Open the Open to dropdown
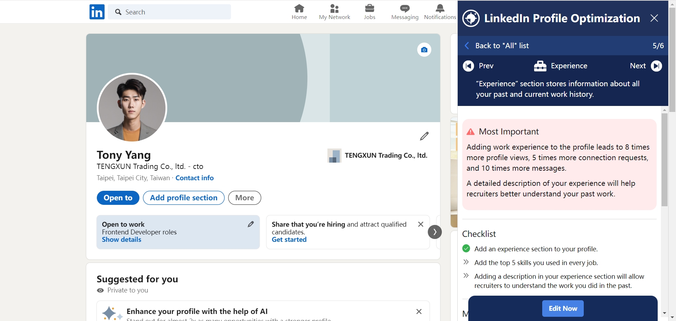 point(118,198)
